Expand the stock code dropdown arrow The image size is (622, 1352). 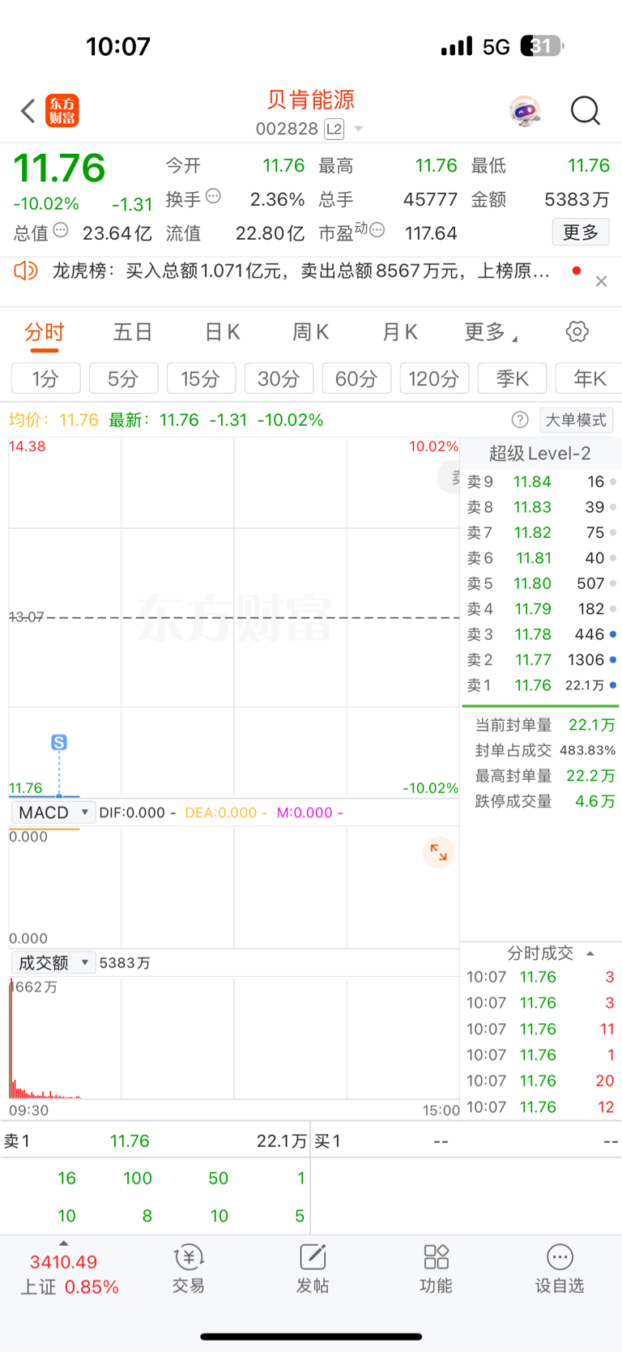coord(359,129)
